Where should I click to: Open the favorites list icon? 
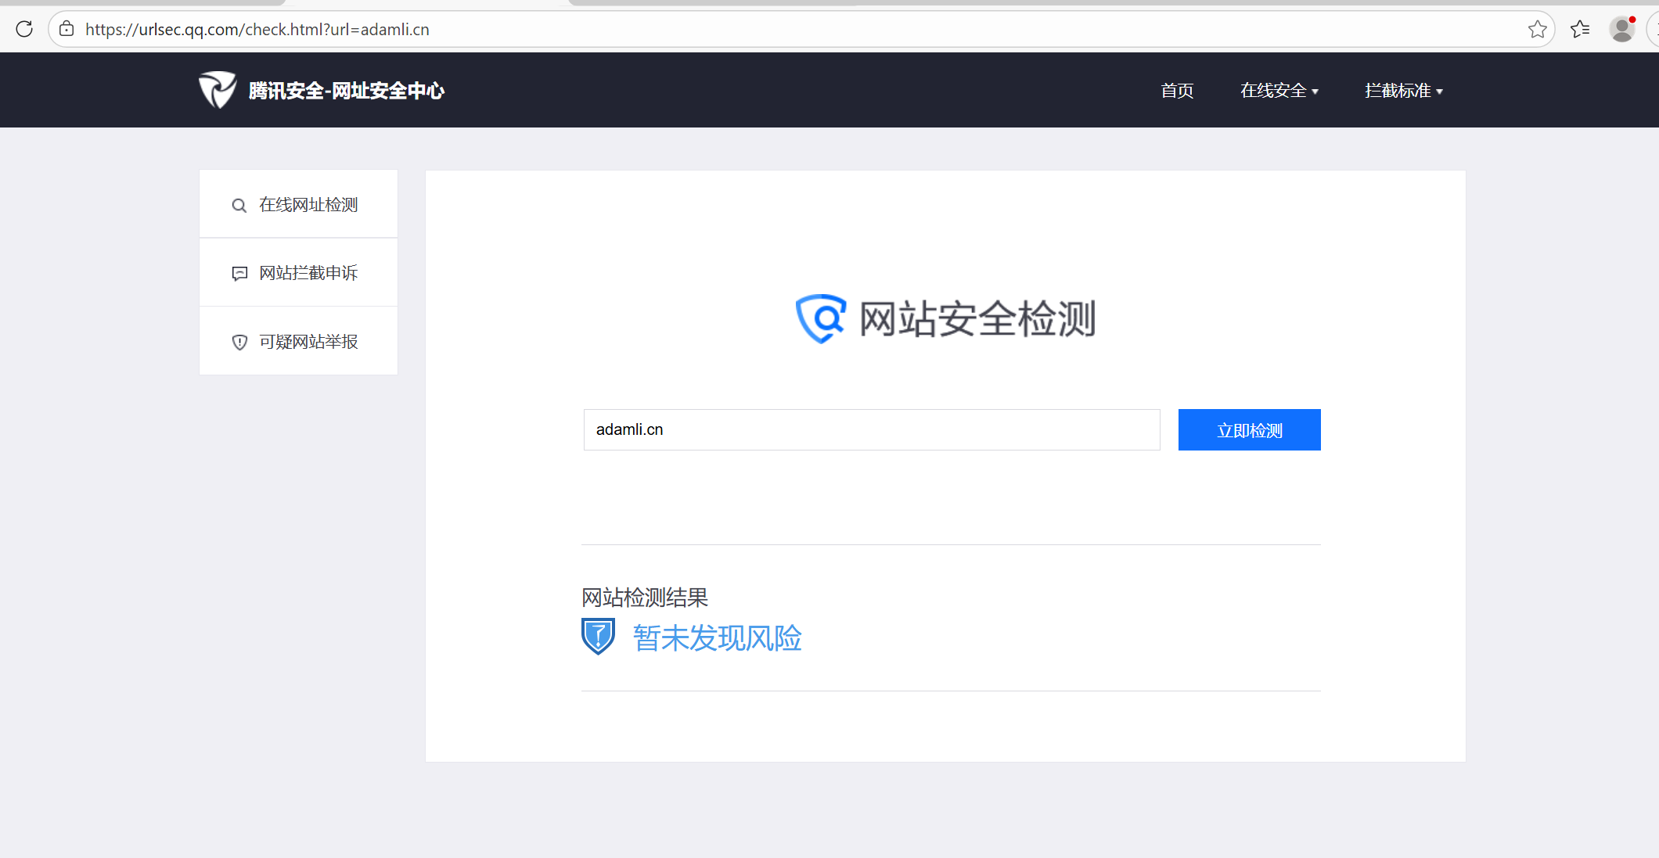click(x=1580, y=29)
